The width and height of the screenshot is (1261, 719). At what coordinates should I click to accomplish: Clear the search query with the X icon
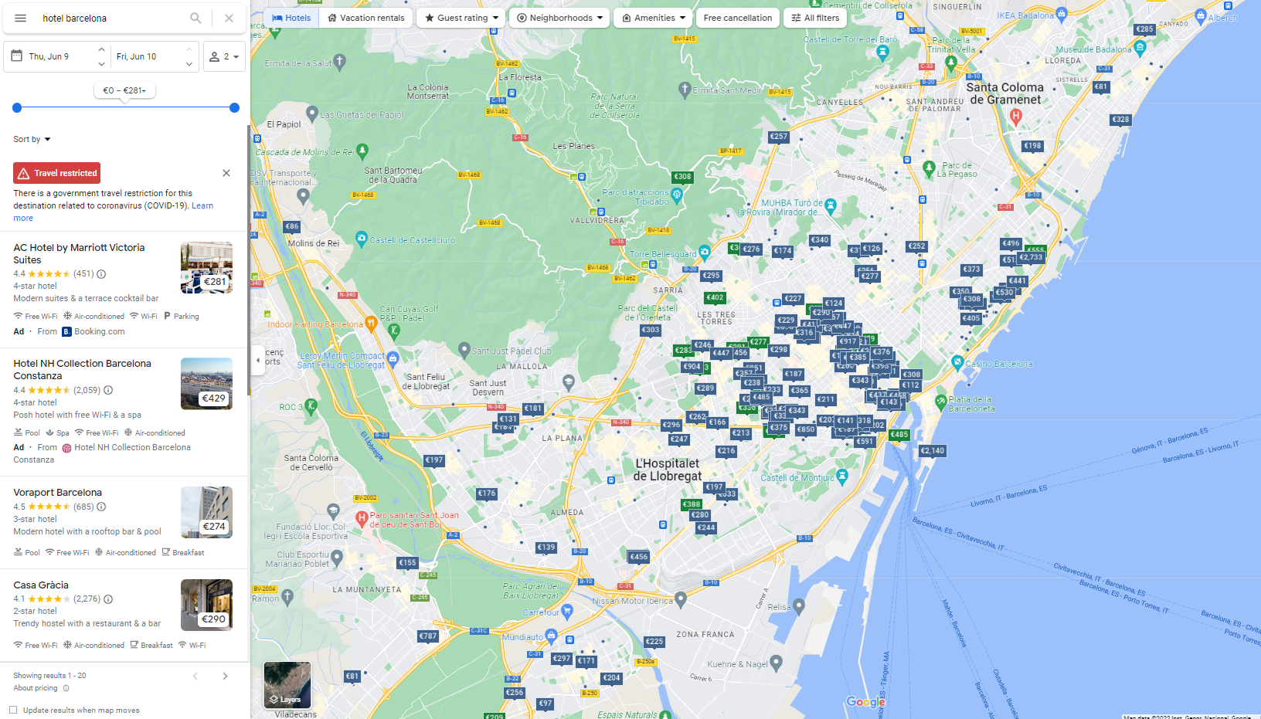tap(229, 18)
